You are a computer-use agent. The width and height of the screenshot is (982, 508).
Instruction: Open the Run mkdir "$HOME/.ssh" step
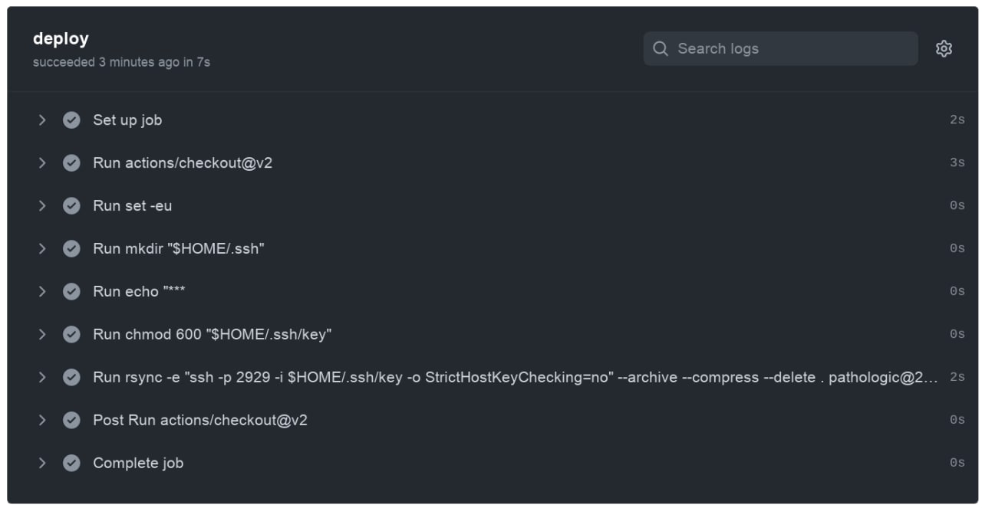(x=179, y=248)
